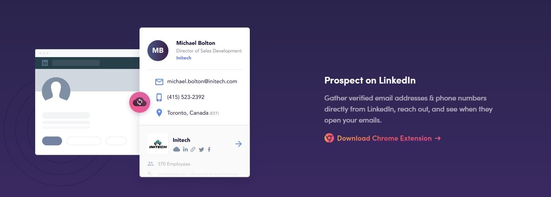Click the Facebook icon under Initech

click(x=209, y=150)
